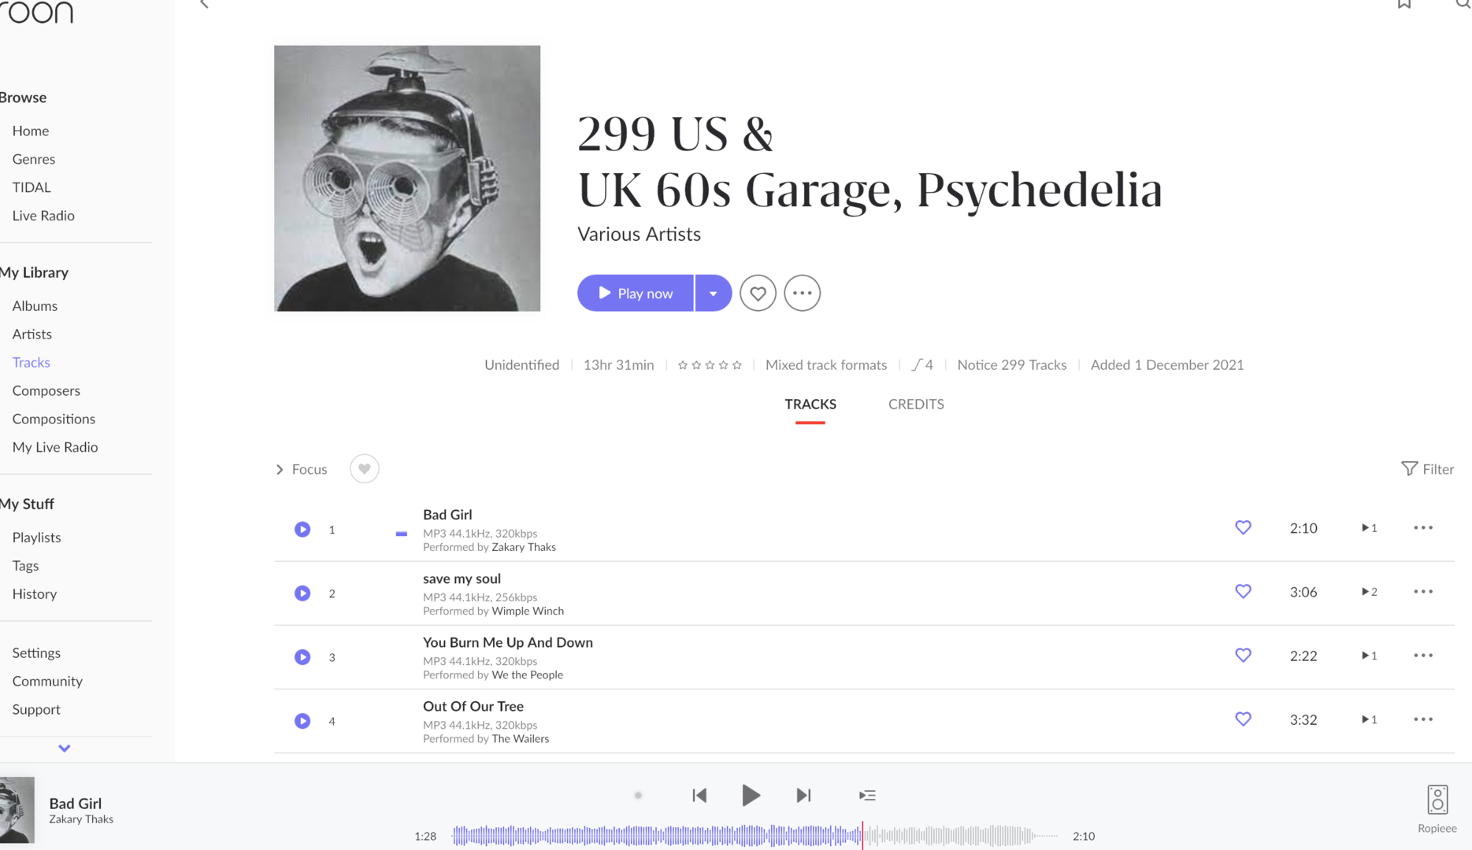
Task: Open artist Wimple Winch link
Action: (x=528, y=612)
